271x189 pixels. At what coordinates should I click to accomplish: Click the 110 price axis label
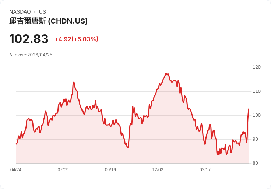[257, 91]
